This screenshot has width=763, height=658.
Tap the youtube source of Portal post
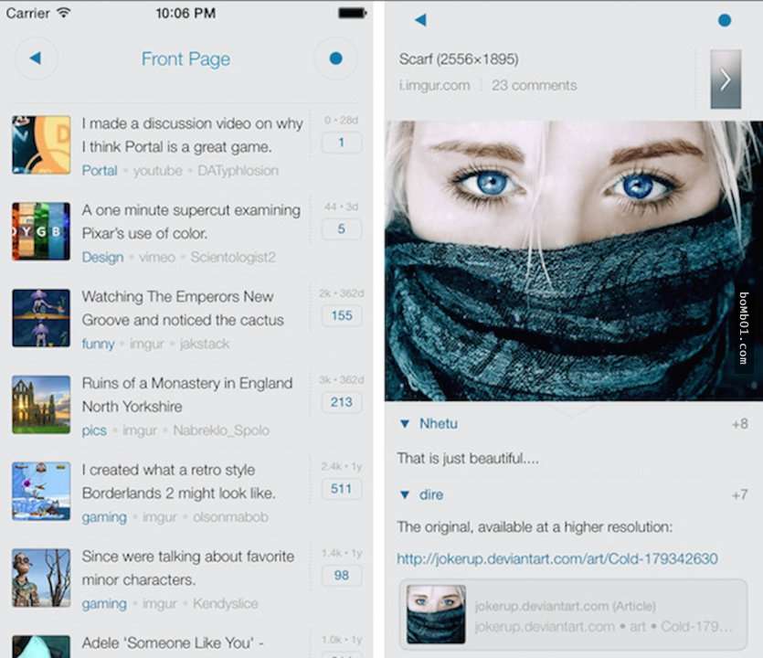(158, 171)
